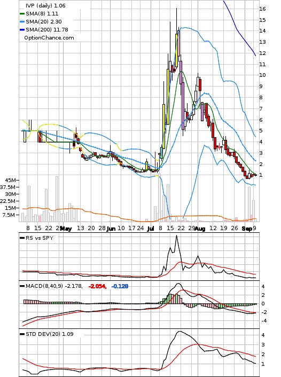This screenshot has width=281, height=377.
Task: Click the Jun label on date axis
Action: click(x=111, y=229)
